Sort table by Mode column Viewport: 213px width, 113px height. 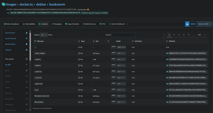click(118, 41)
